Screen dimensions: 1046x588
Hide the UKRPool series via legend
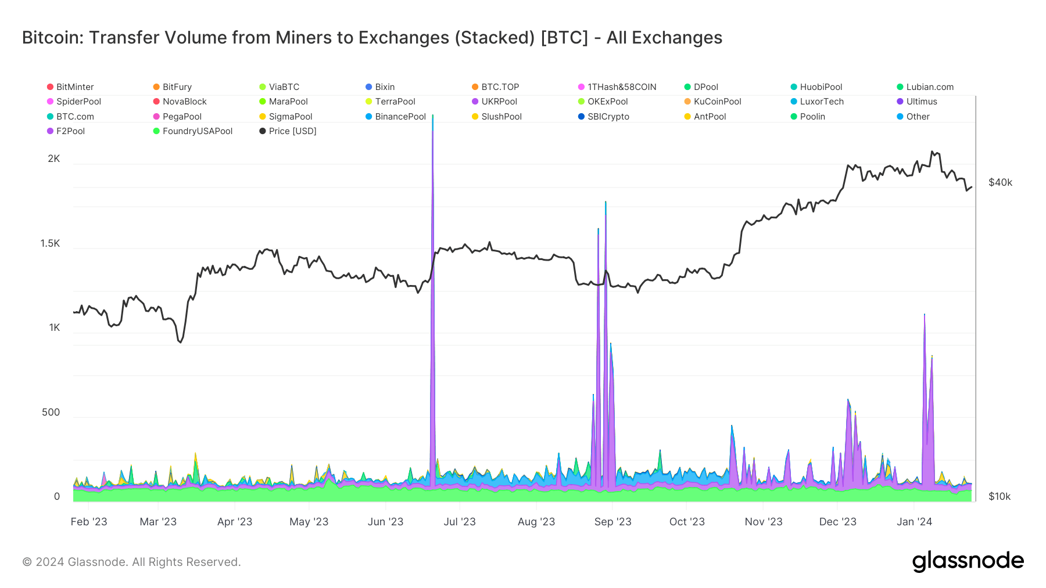click(495, 102)
